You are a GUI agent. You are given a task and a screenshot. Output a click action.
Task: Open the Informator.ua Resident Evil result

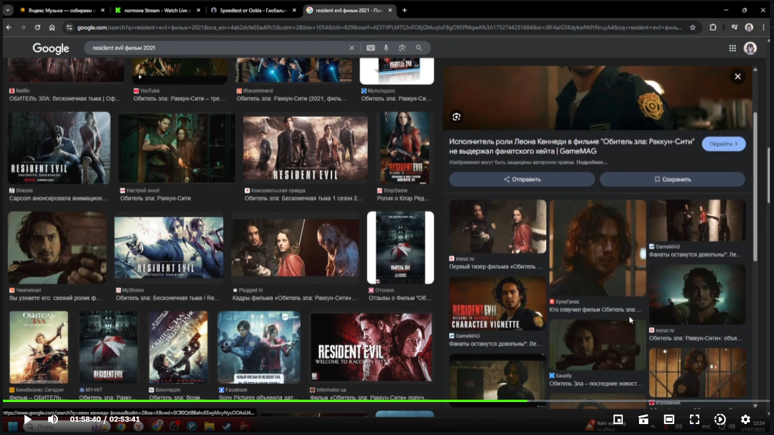click(x=371, y=347)
